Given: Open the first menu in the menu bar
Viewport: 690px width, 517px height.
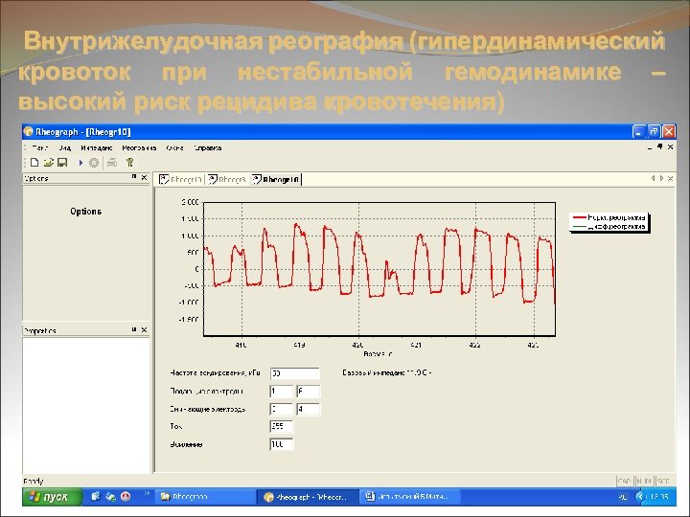Looking at the screenshot, I should (40, 148).
